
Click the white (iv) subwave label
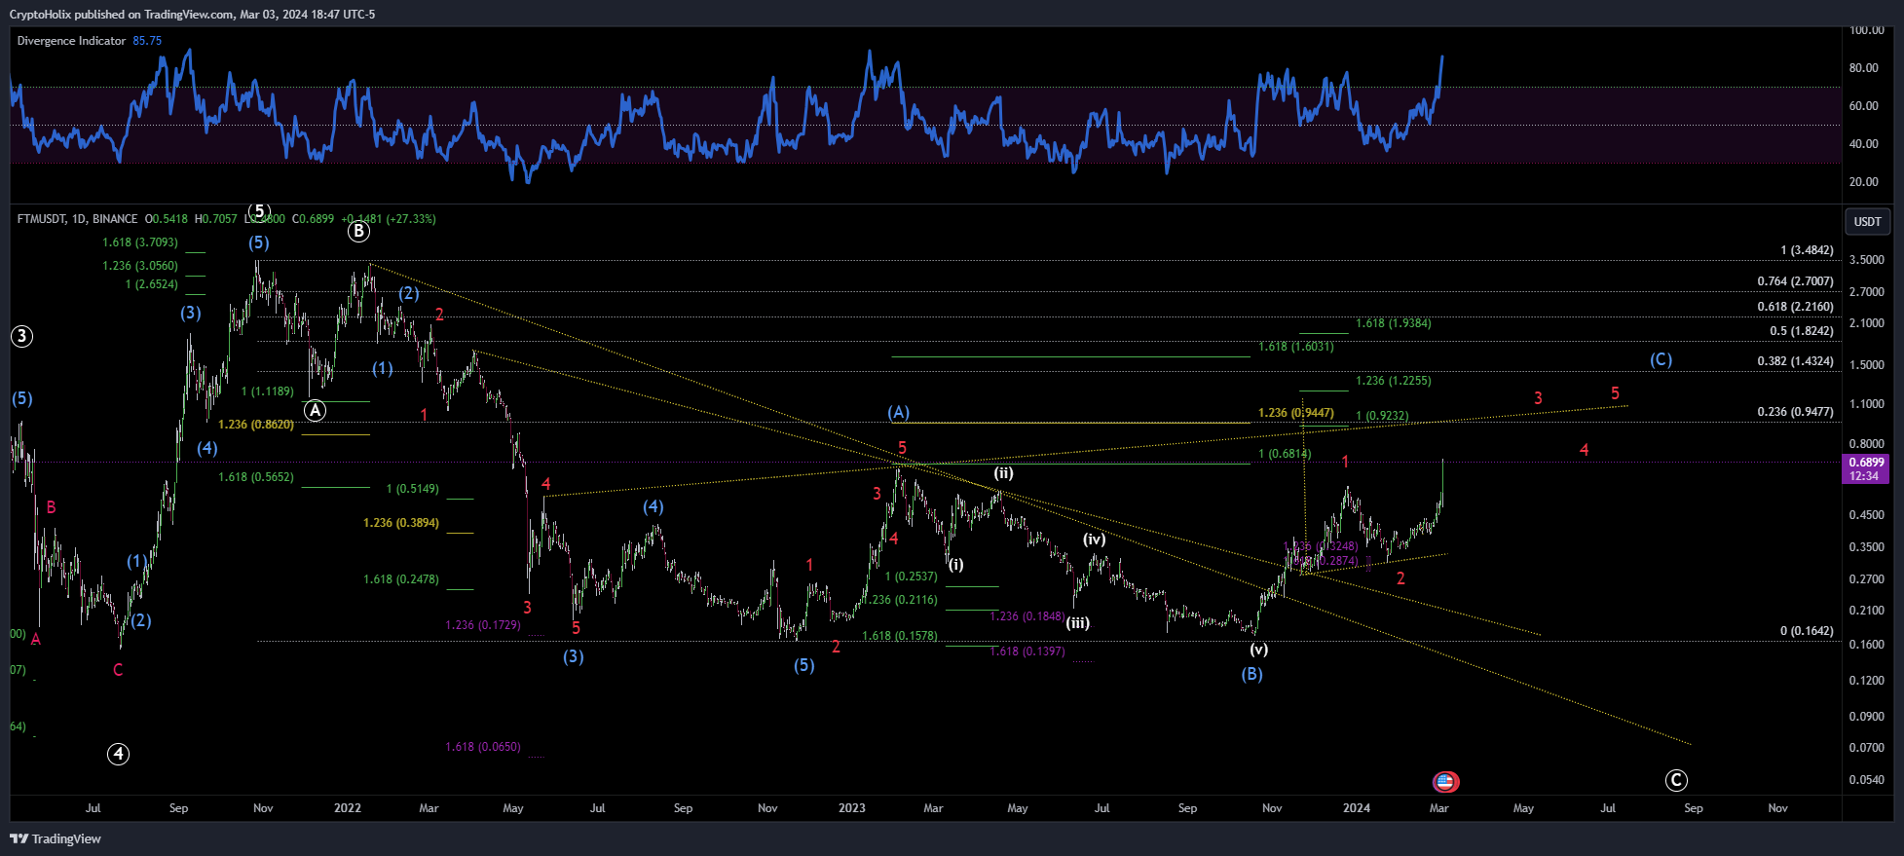pos(1094,540)
